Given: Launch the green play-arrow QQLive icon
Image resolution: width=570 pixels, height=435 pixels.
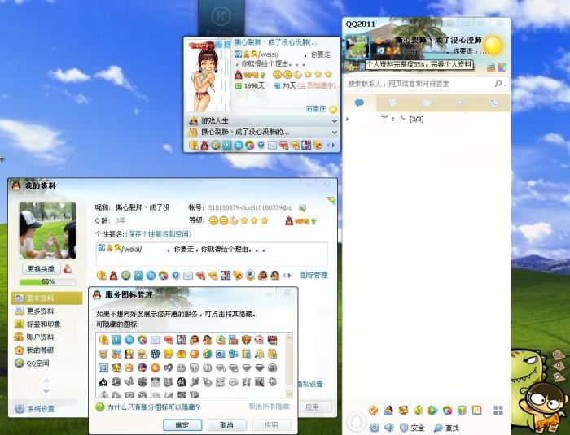Looking at the screenshot, I should click(432, 411).
